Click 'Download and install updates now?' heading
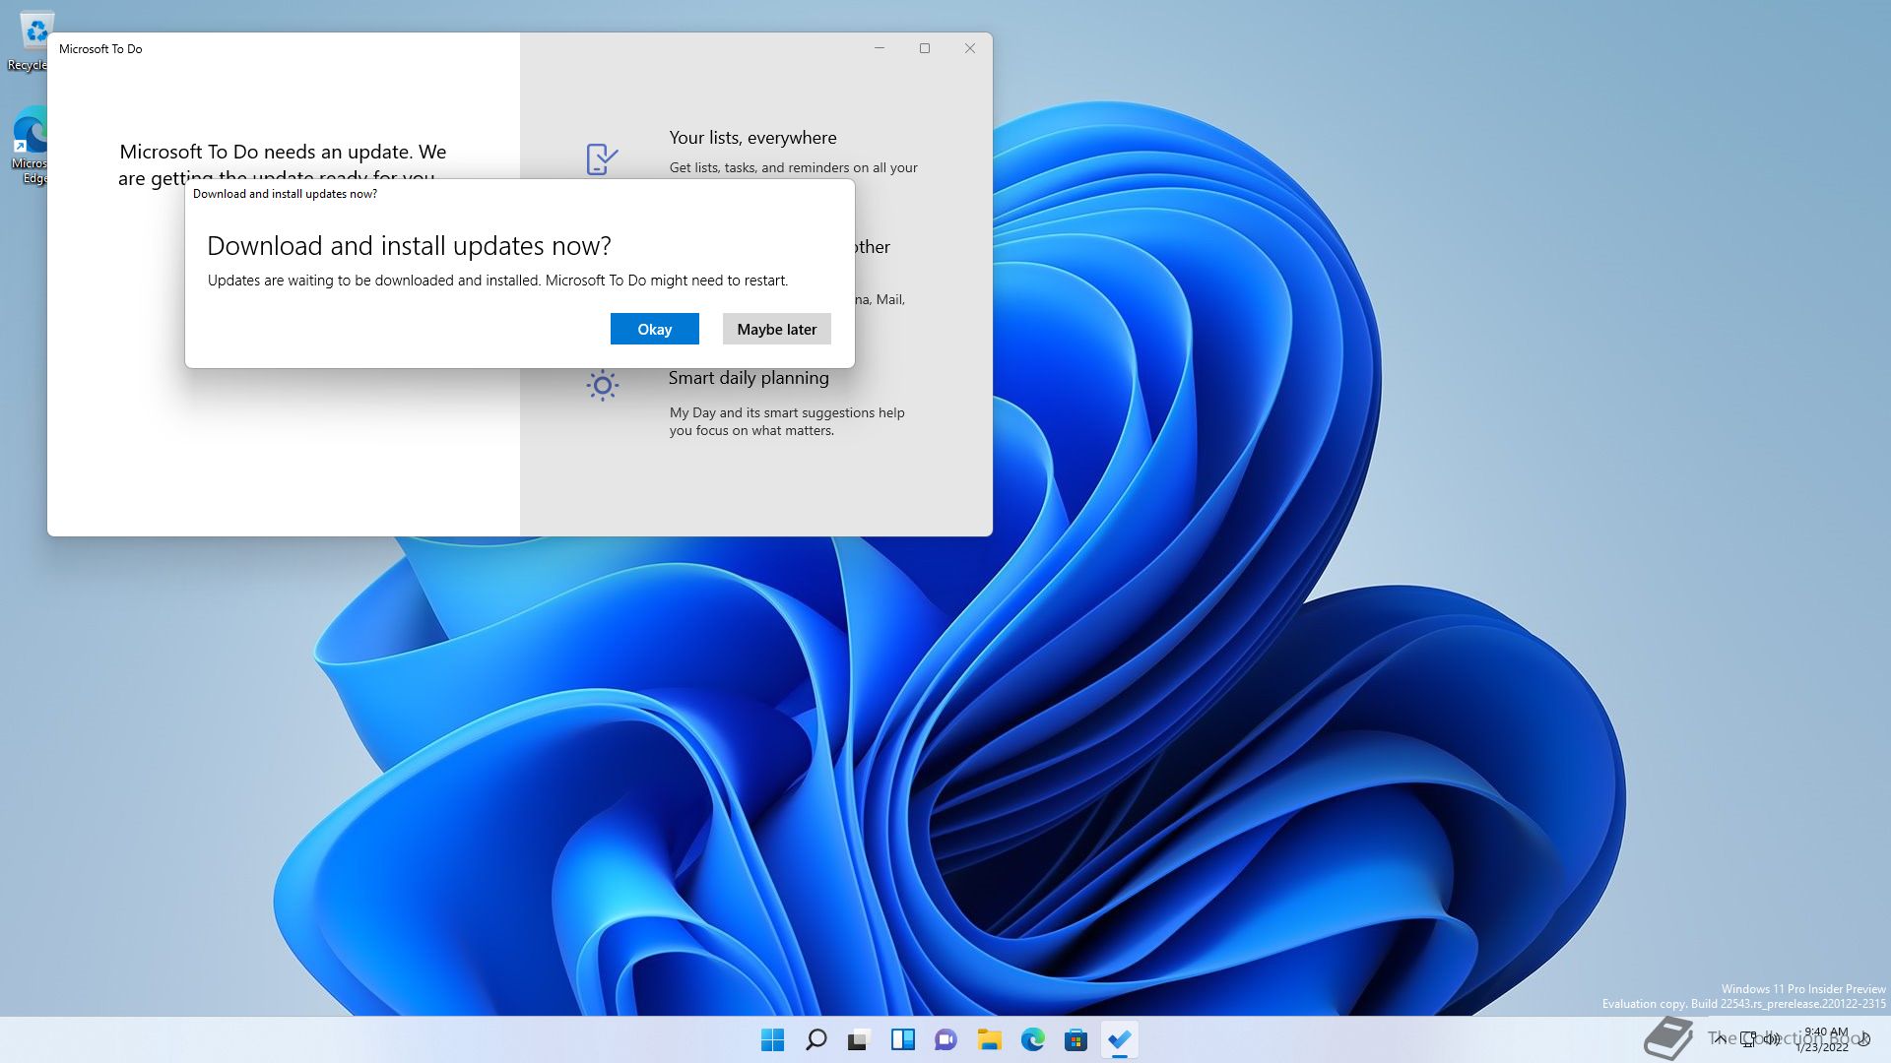The width and height of the screenshot is (1891, 1063). pos(409,245)
